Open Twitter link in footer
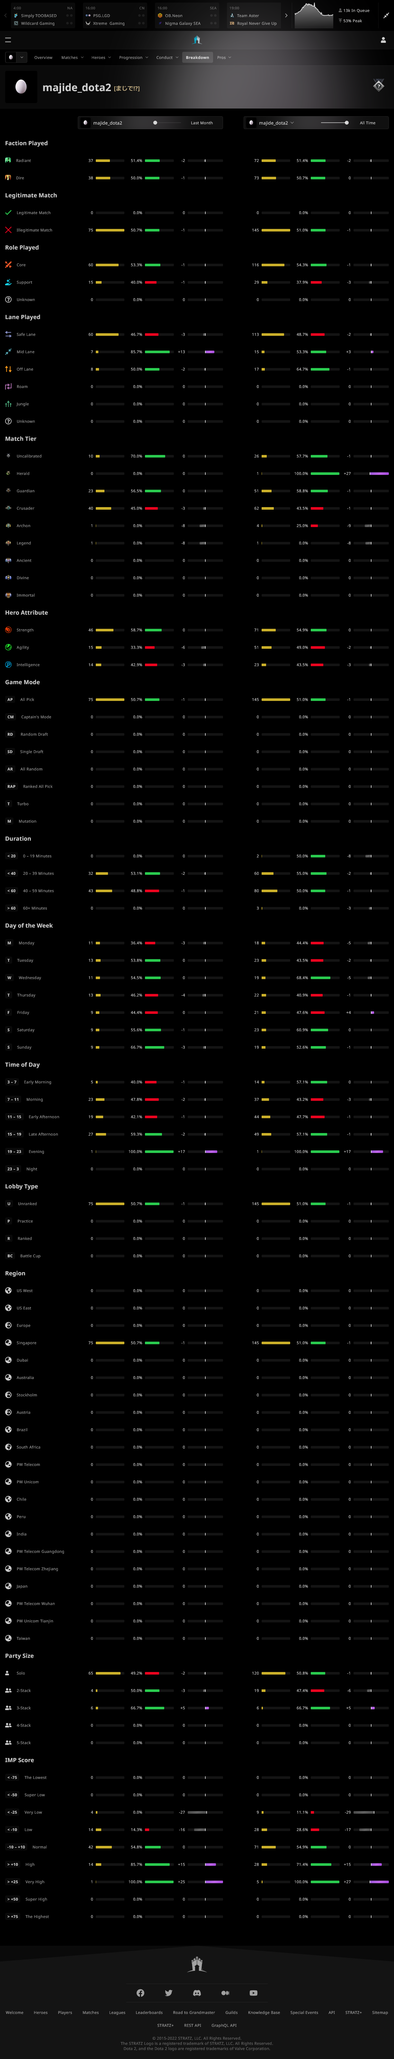 pyautogui.click(x=168, y=1993)
